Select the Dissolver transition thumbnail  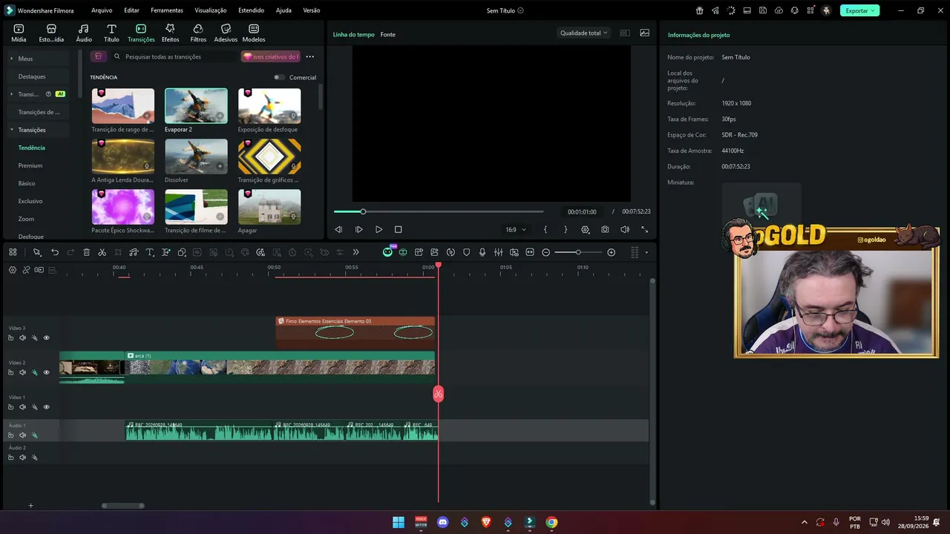pos(196,156)
